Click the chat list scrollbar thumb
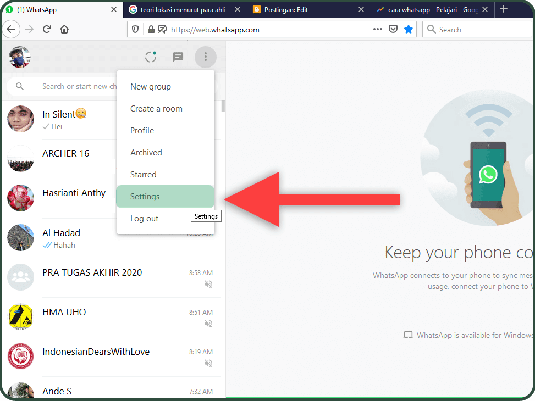 point(223,106)
